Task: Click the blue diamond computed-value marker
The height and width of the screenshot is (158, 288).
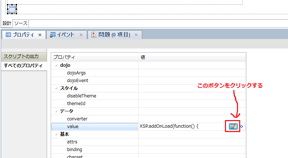Action: [x=242, y=126]
